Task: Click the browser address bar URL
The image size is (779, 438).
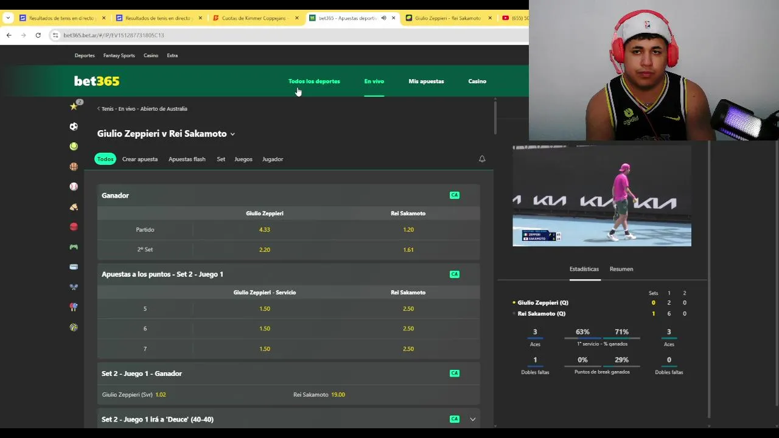Action: click(114, 35)
